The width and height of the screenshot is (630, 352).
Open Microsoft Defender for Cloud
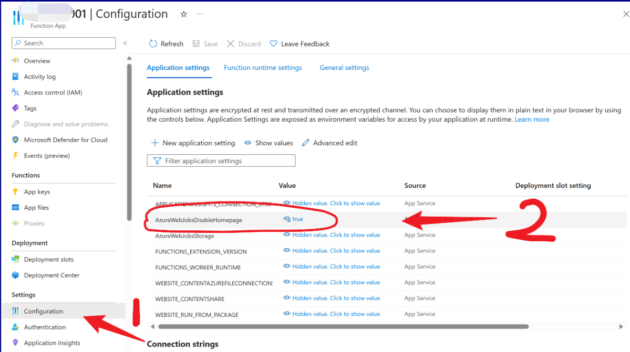(65, 140)
